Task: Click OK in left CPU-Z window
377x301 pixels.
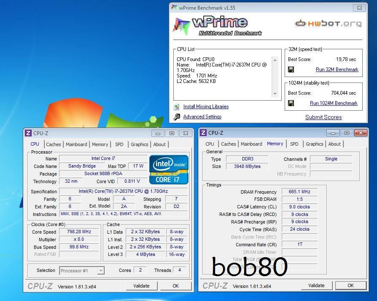Action: click(176, 286)
